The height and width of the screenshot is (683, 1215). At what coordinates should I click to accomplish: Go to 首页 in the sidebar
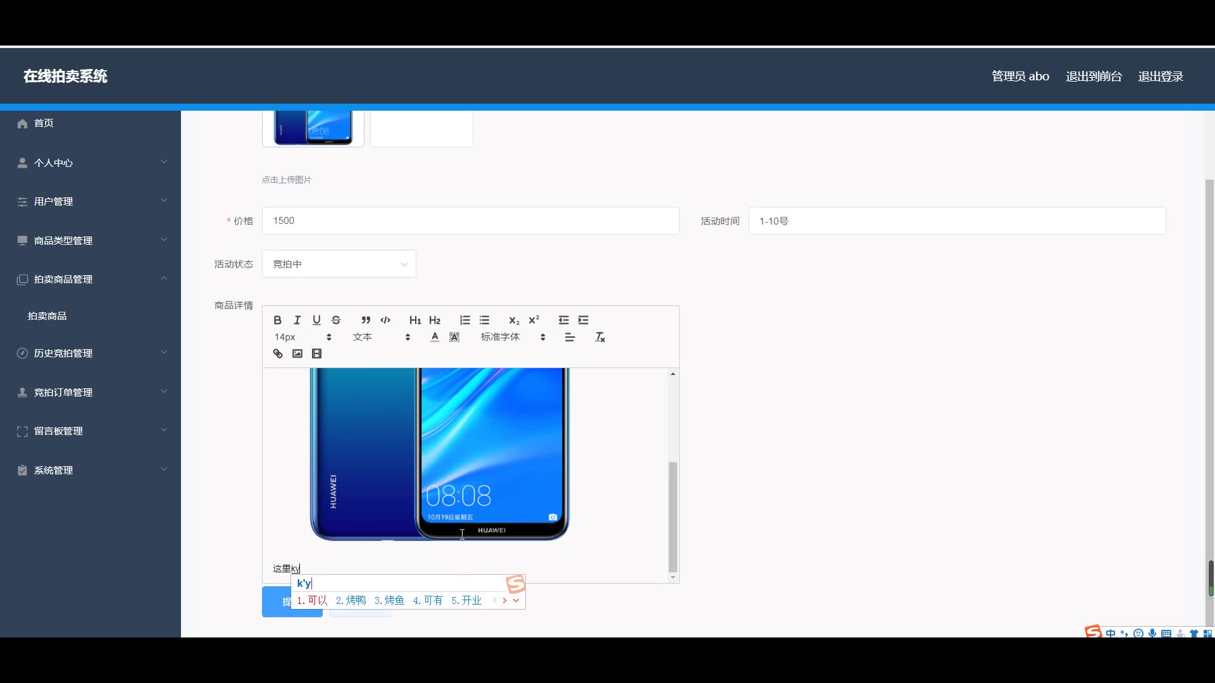pos(90,123)
